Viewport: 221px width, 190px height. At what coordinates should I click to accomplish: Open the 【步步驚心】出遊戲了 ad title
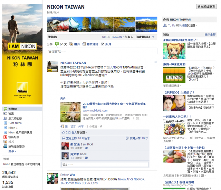tap(179, 92)
